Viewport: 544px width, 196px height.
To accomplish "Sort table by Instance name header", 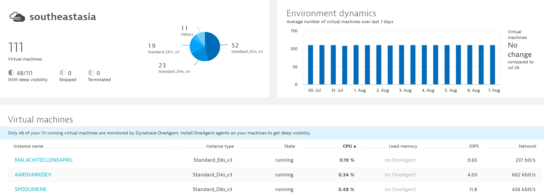I will pyautogui.click(x=29, y=146).
